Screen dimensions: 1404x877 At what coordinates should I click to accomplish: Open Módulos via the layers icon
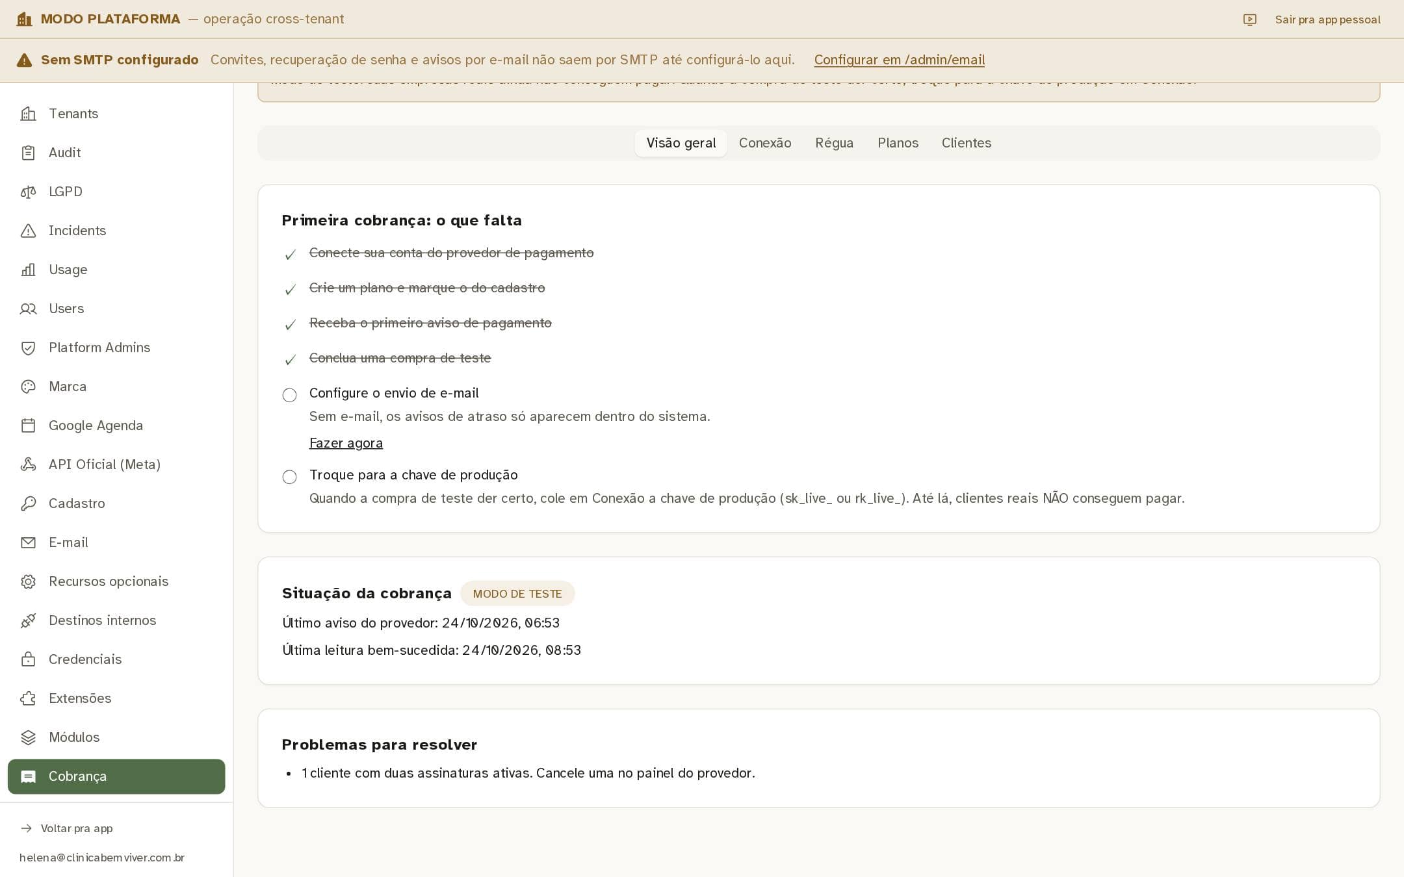pyautogui.click(x=28, y=737)
